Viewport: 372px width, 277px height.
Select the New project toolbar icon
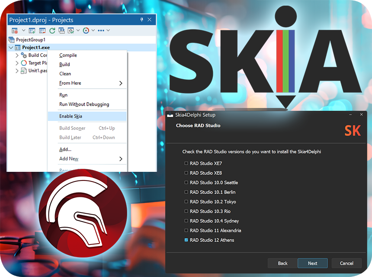coord(31,30)
